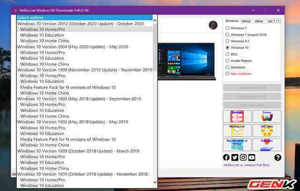300x191 pixels.
Task: Click the edition list scrollbar down arrow
Action: [155, 183]
